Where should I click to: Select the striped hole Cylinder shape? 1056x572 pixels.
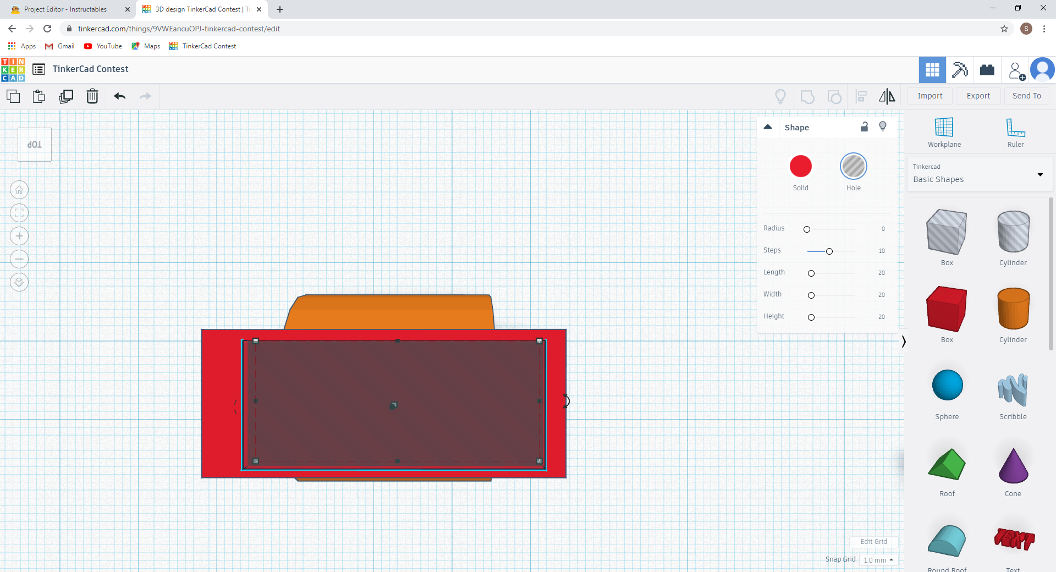pos(1013,232)
